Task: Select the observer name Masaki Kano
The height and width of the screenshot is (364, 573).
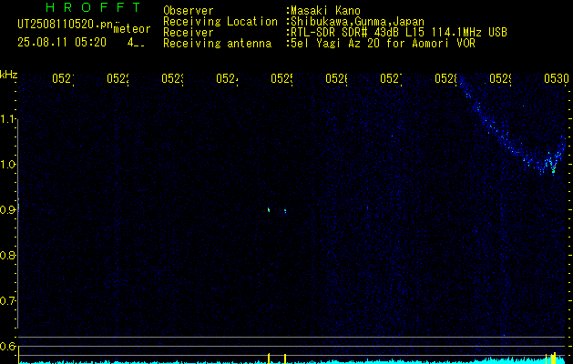Action: (x=325, y=11)
